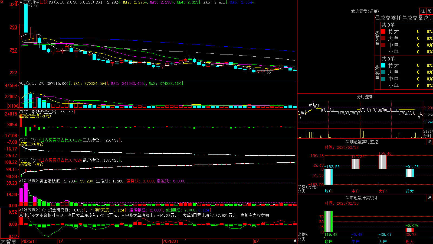Click the 委买单 vertical label

pos(377,39)
